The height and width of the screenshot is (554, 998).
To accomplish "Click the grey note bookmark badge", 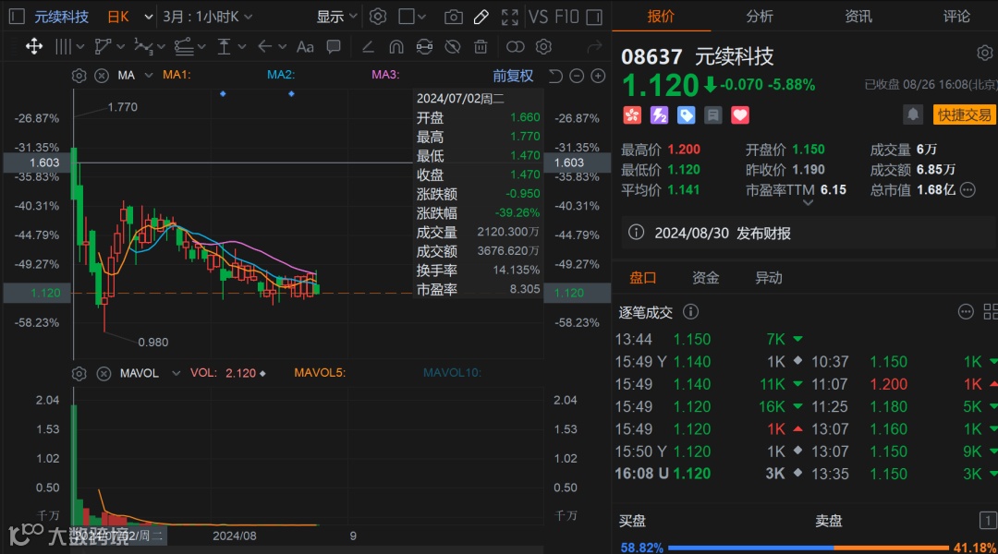I will [x=712, y=115].
